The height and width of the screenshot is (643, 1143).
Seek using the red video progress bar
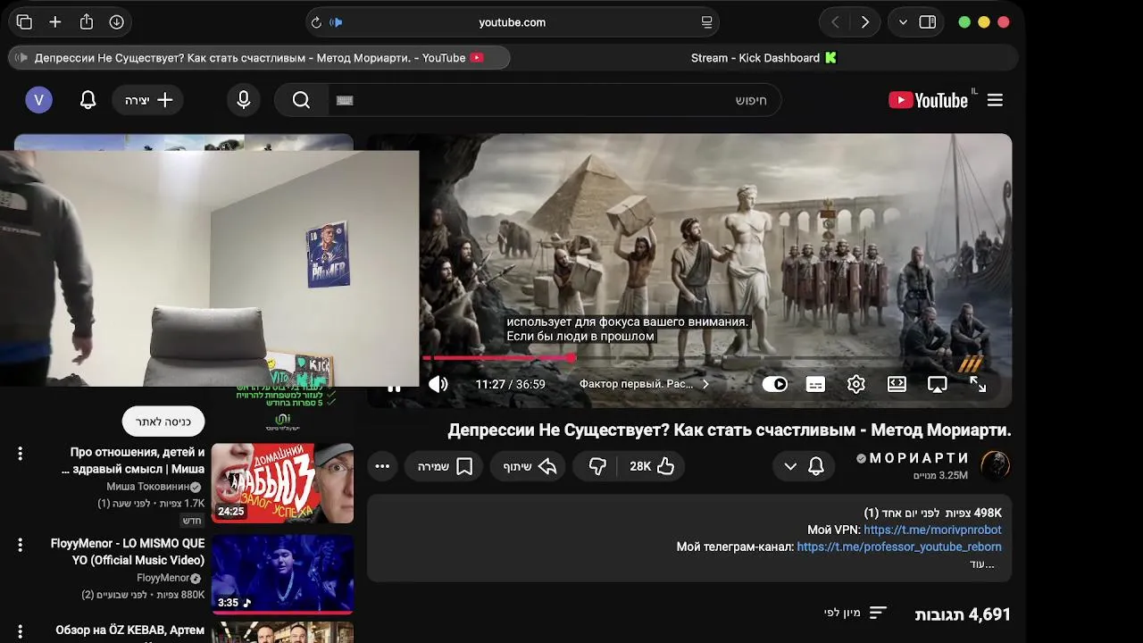pyautogui.click(x=717, y=358)
